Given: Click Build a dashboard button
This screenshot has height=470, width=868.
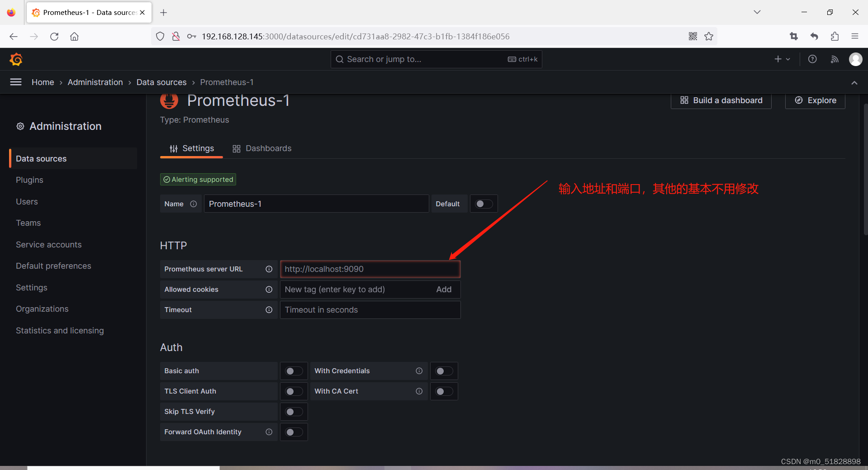Looking at the screenshot, I should coord(721,100).
